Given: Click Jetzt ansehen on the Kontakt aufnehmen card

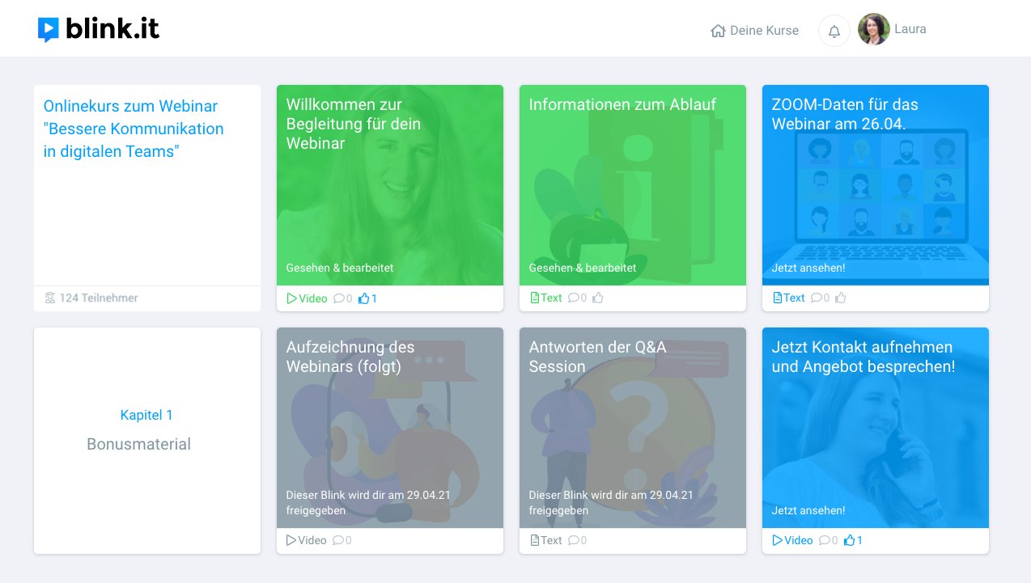Looking at the screenshot, I should point(808,510).
